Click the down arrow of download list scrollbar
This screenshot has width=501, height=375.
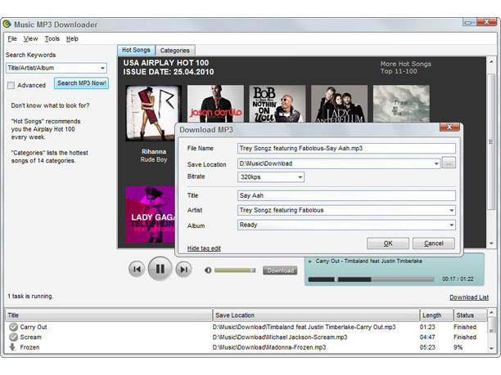tap(491, 348)
